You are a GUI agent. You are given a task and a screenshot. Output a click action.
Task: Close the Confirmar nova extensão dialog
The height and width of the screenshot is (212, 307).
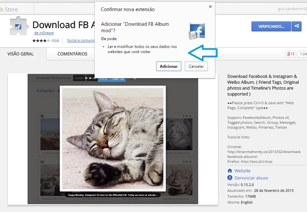point(210,6)
